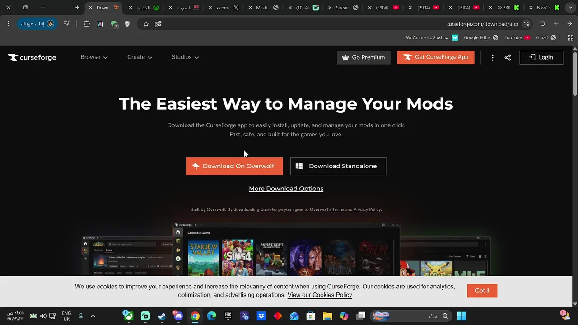
Task: Click the Windows taskbar search box
Action: point(411,316)
